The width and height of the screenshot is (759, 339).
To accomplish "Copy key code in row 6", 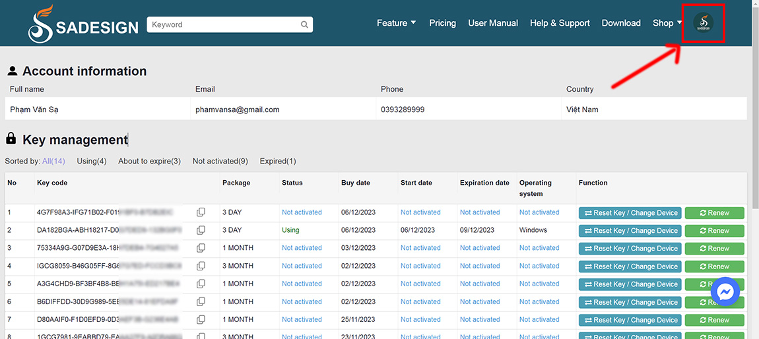I will pyautogui.click(x=201, y=301).
